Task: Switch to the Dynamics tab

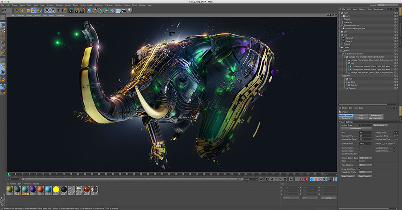Action: point(346,118)
